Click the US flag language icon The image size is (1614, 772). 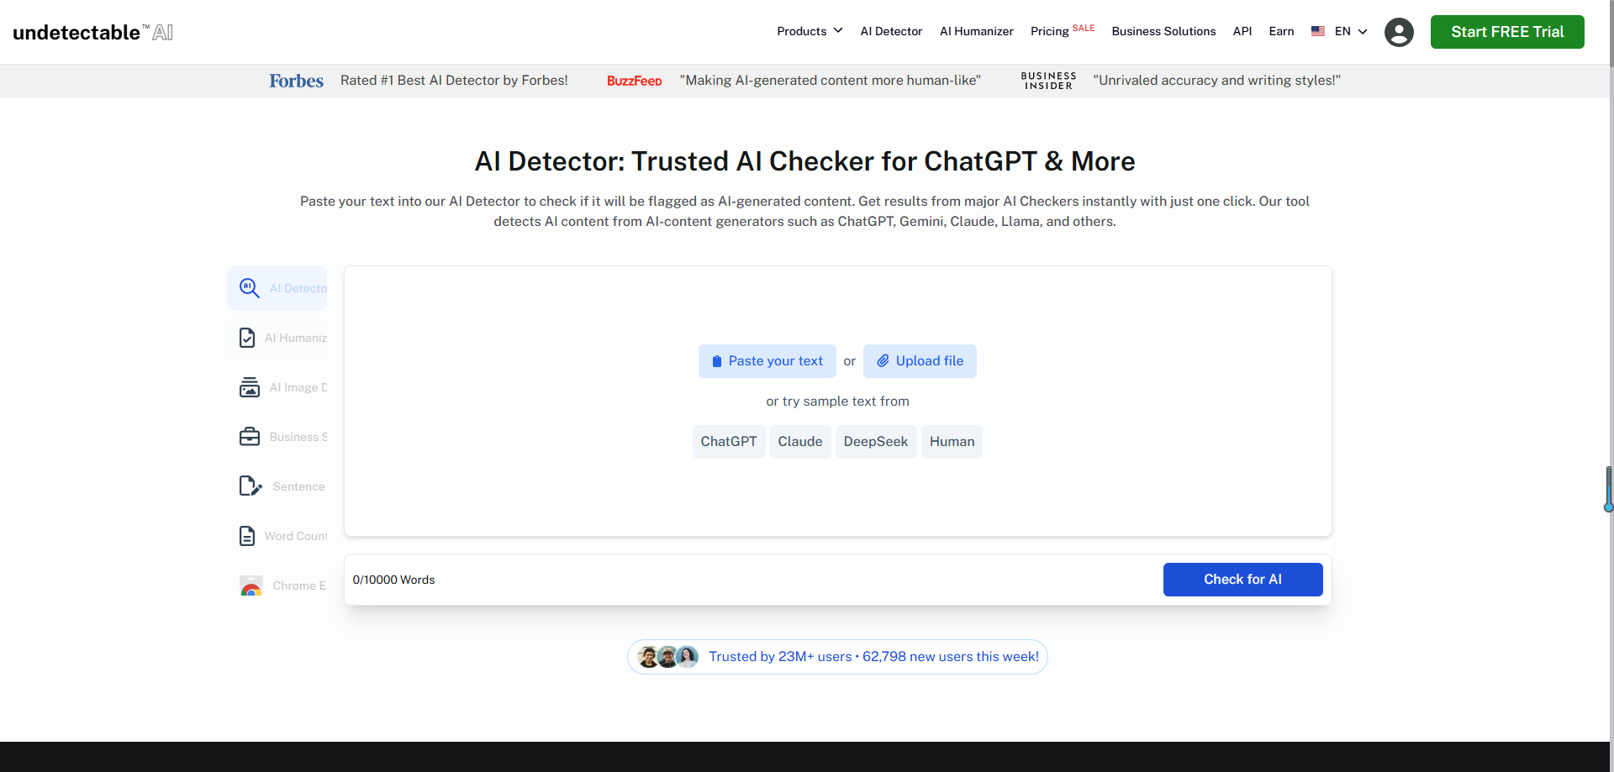1318,31
